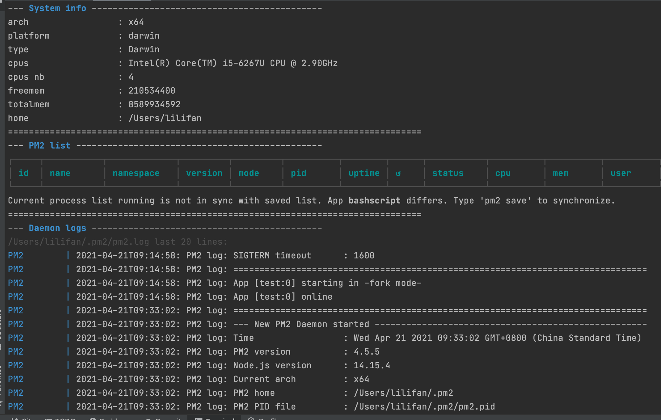Click the 'PM2 list' section heading
Viewport: 661px width, 420px height.
[49, 146]
